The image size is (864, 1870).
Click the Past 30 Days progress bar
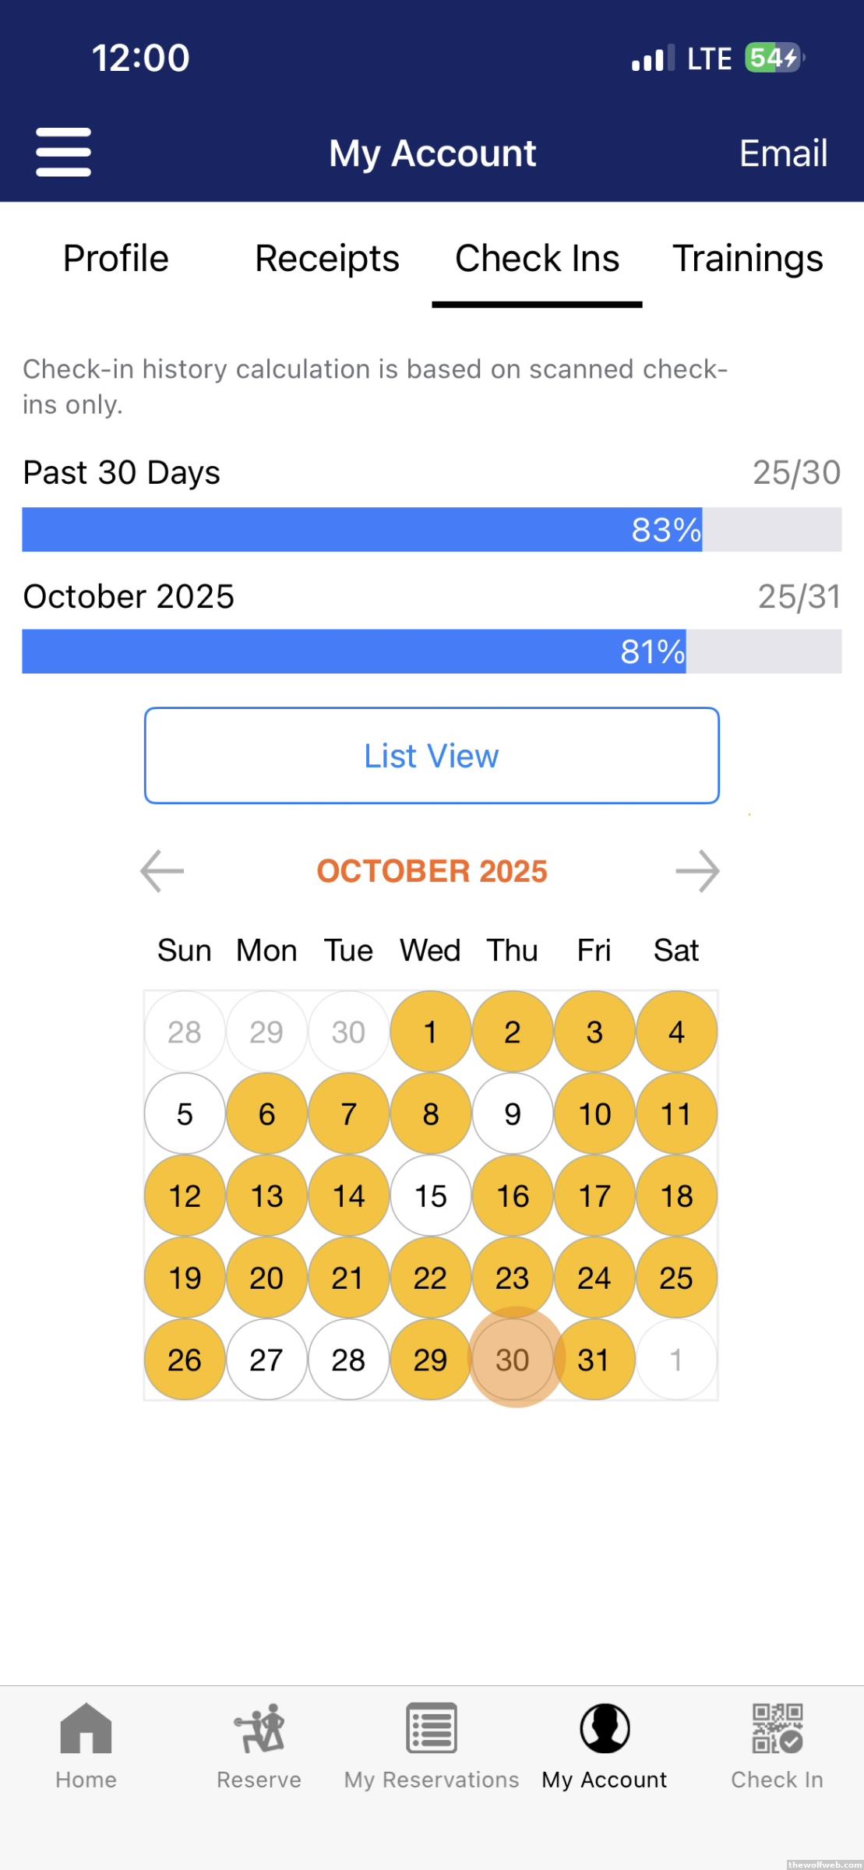coord(432,530)
